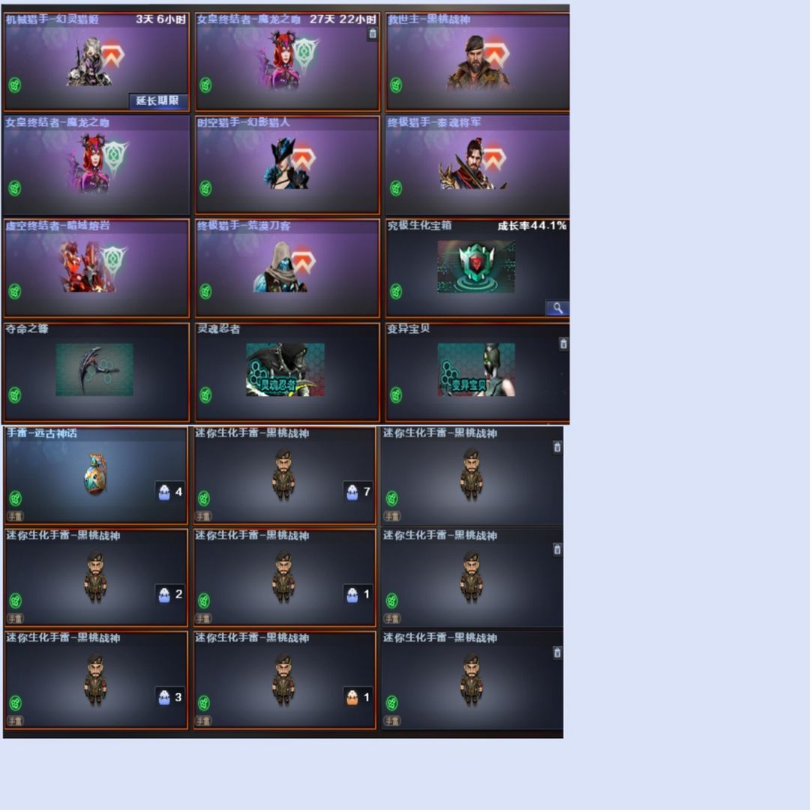The width and height of the screenshot is (810, 810).
Task: Click the orange bag icon with count 1
Action: point(352,697)
